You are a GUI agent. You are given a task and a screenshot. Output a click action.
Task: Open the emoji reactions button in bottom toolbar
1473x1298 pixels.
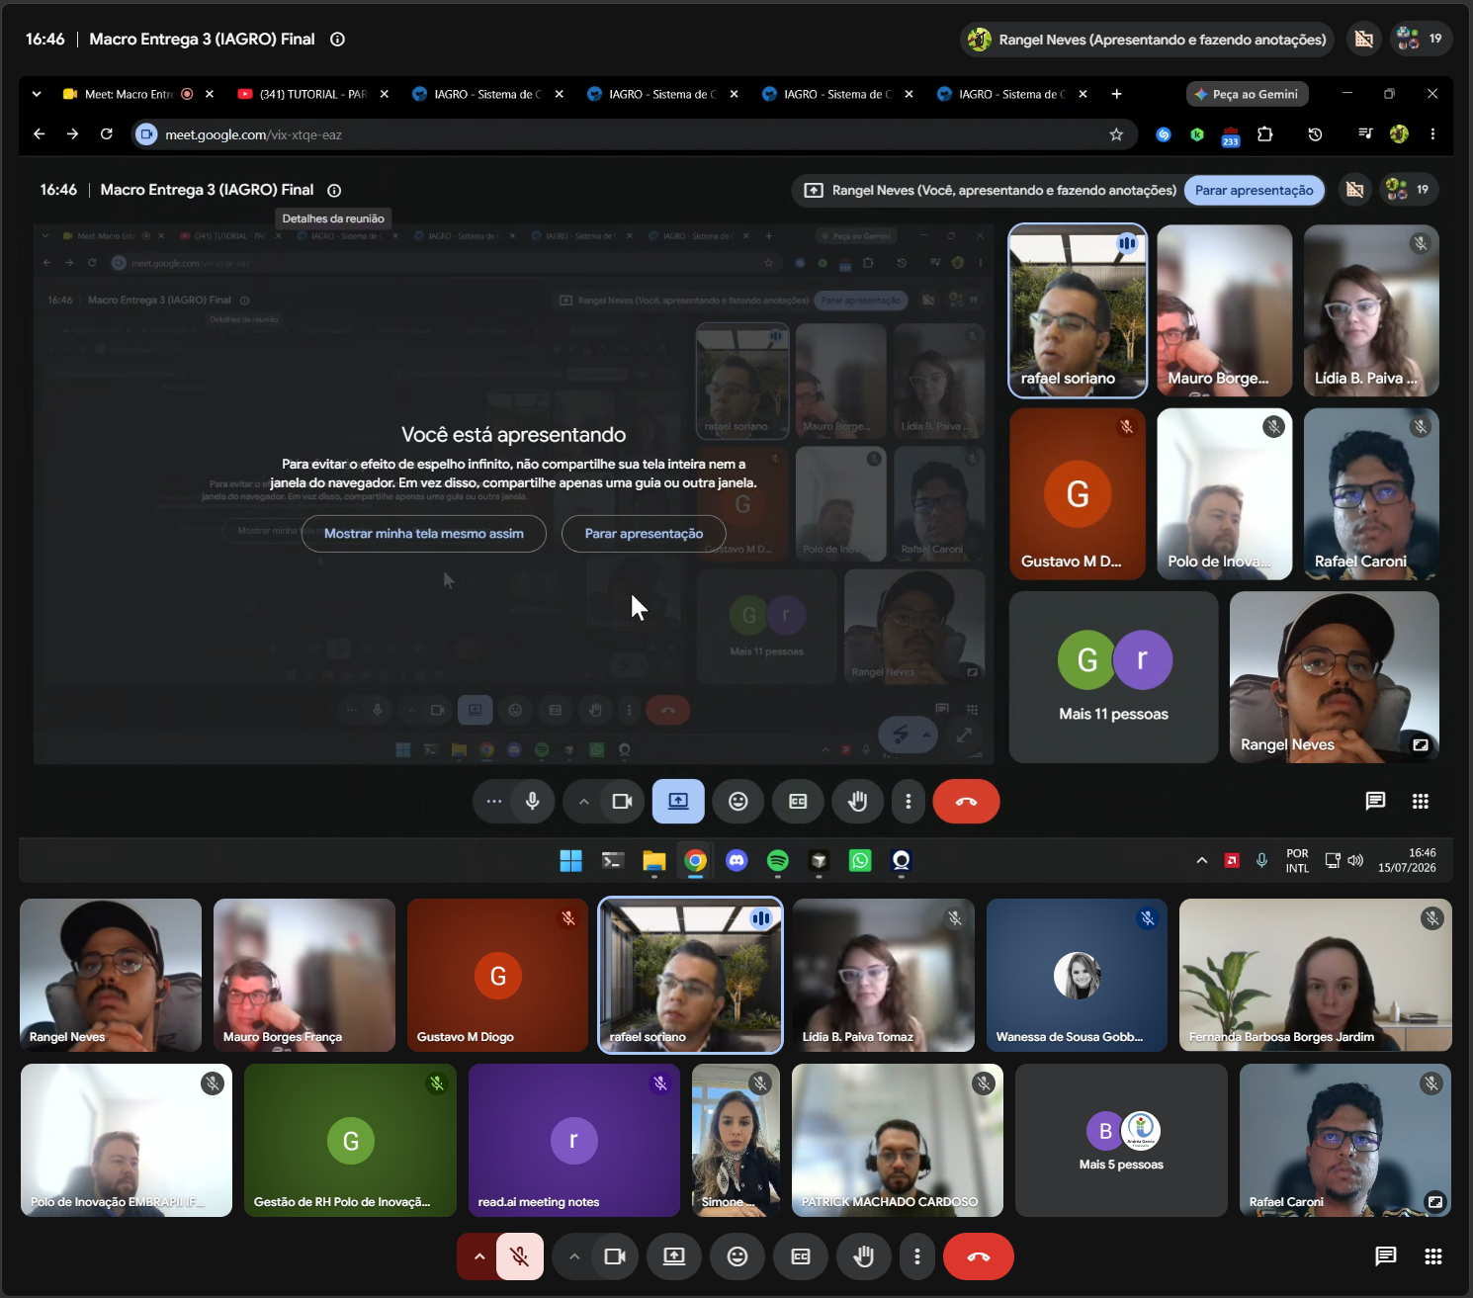737,1256
